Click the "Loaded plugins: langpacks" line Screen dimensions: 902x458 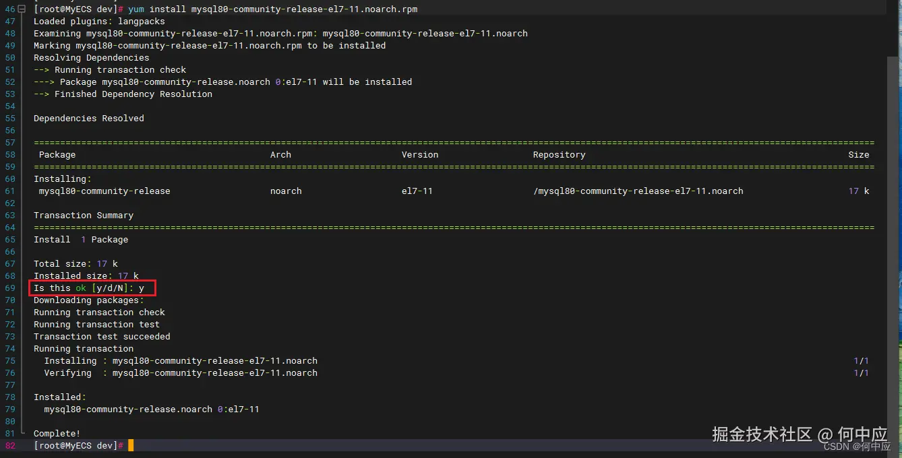[x=99, y=22]
